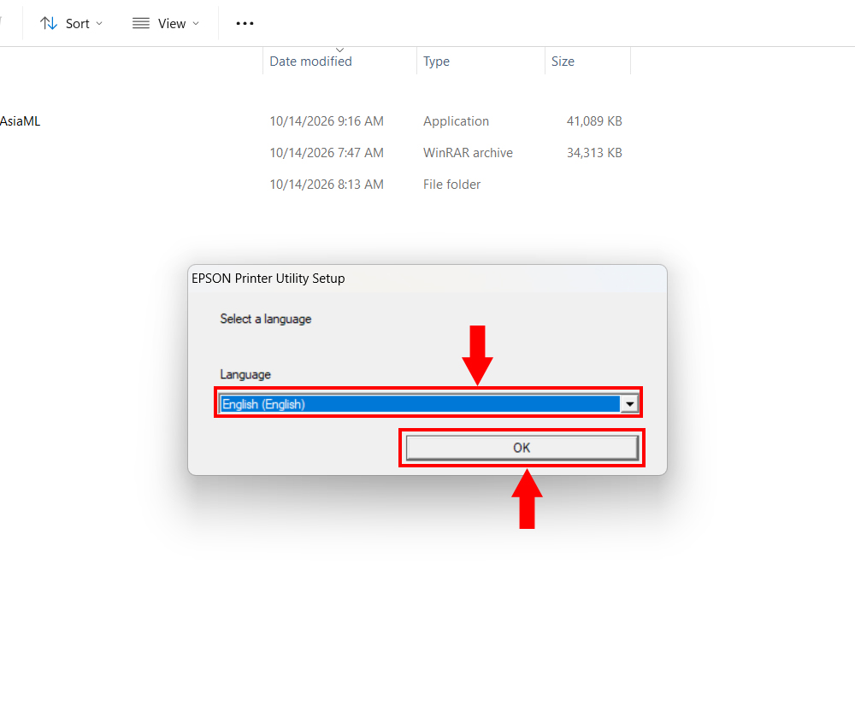Screen dimensions: 855x716
Task: Click the 10/14/2026 9:16 AM date cell
Action: click(327, 121)
